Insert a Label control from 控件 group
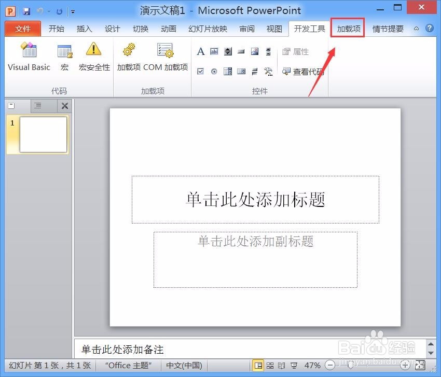The image size is (441, 377). (201, 51)
